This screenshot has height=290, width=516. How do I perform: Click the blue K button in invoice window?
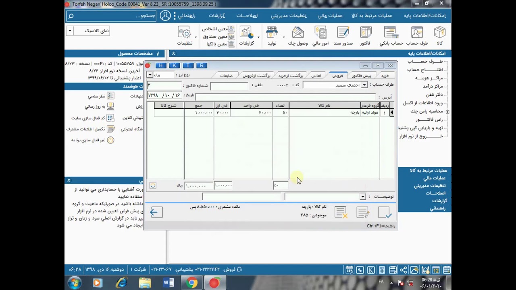(x=174, y=65)
